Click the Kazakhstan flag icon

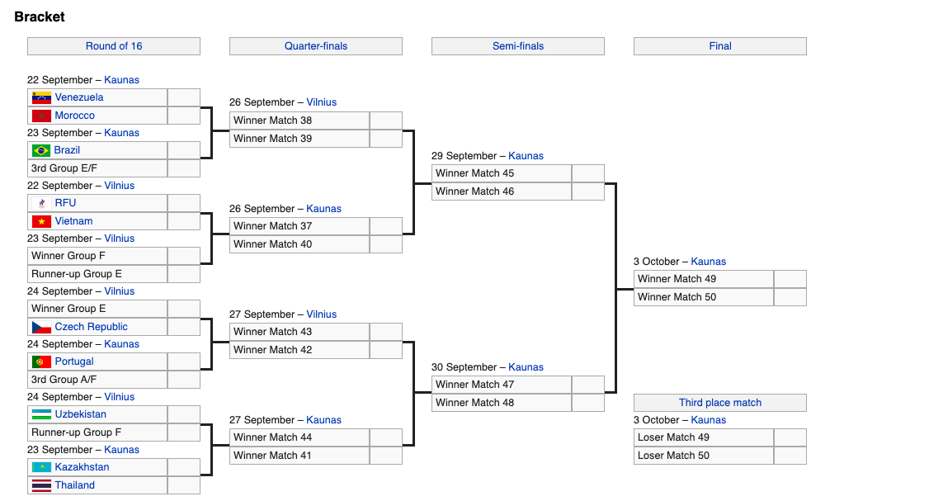(x=41, y=467)
